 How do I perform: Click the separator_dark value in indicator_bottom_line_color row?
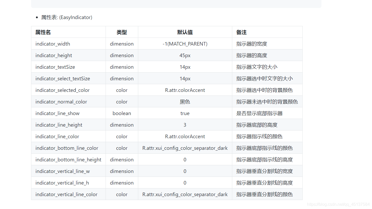[x=185, y=148]
